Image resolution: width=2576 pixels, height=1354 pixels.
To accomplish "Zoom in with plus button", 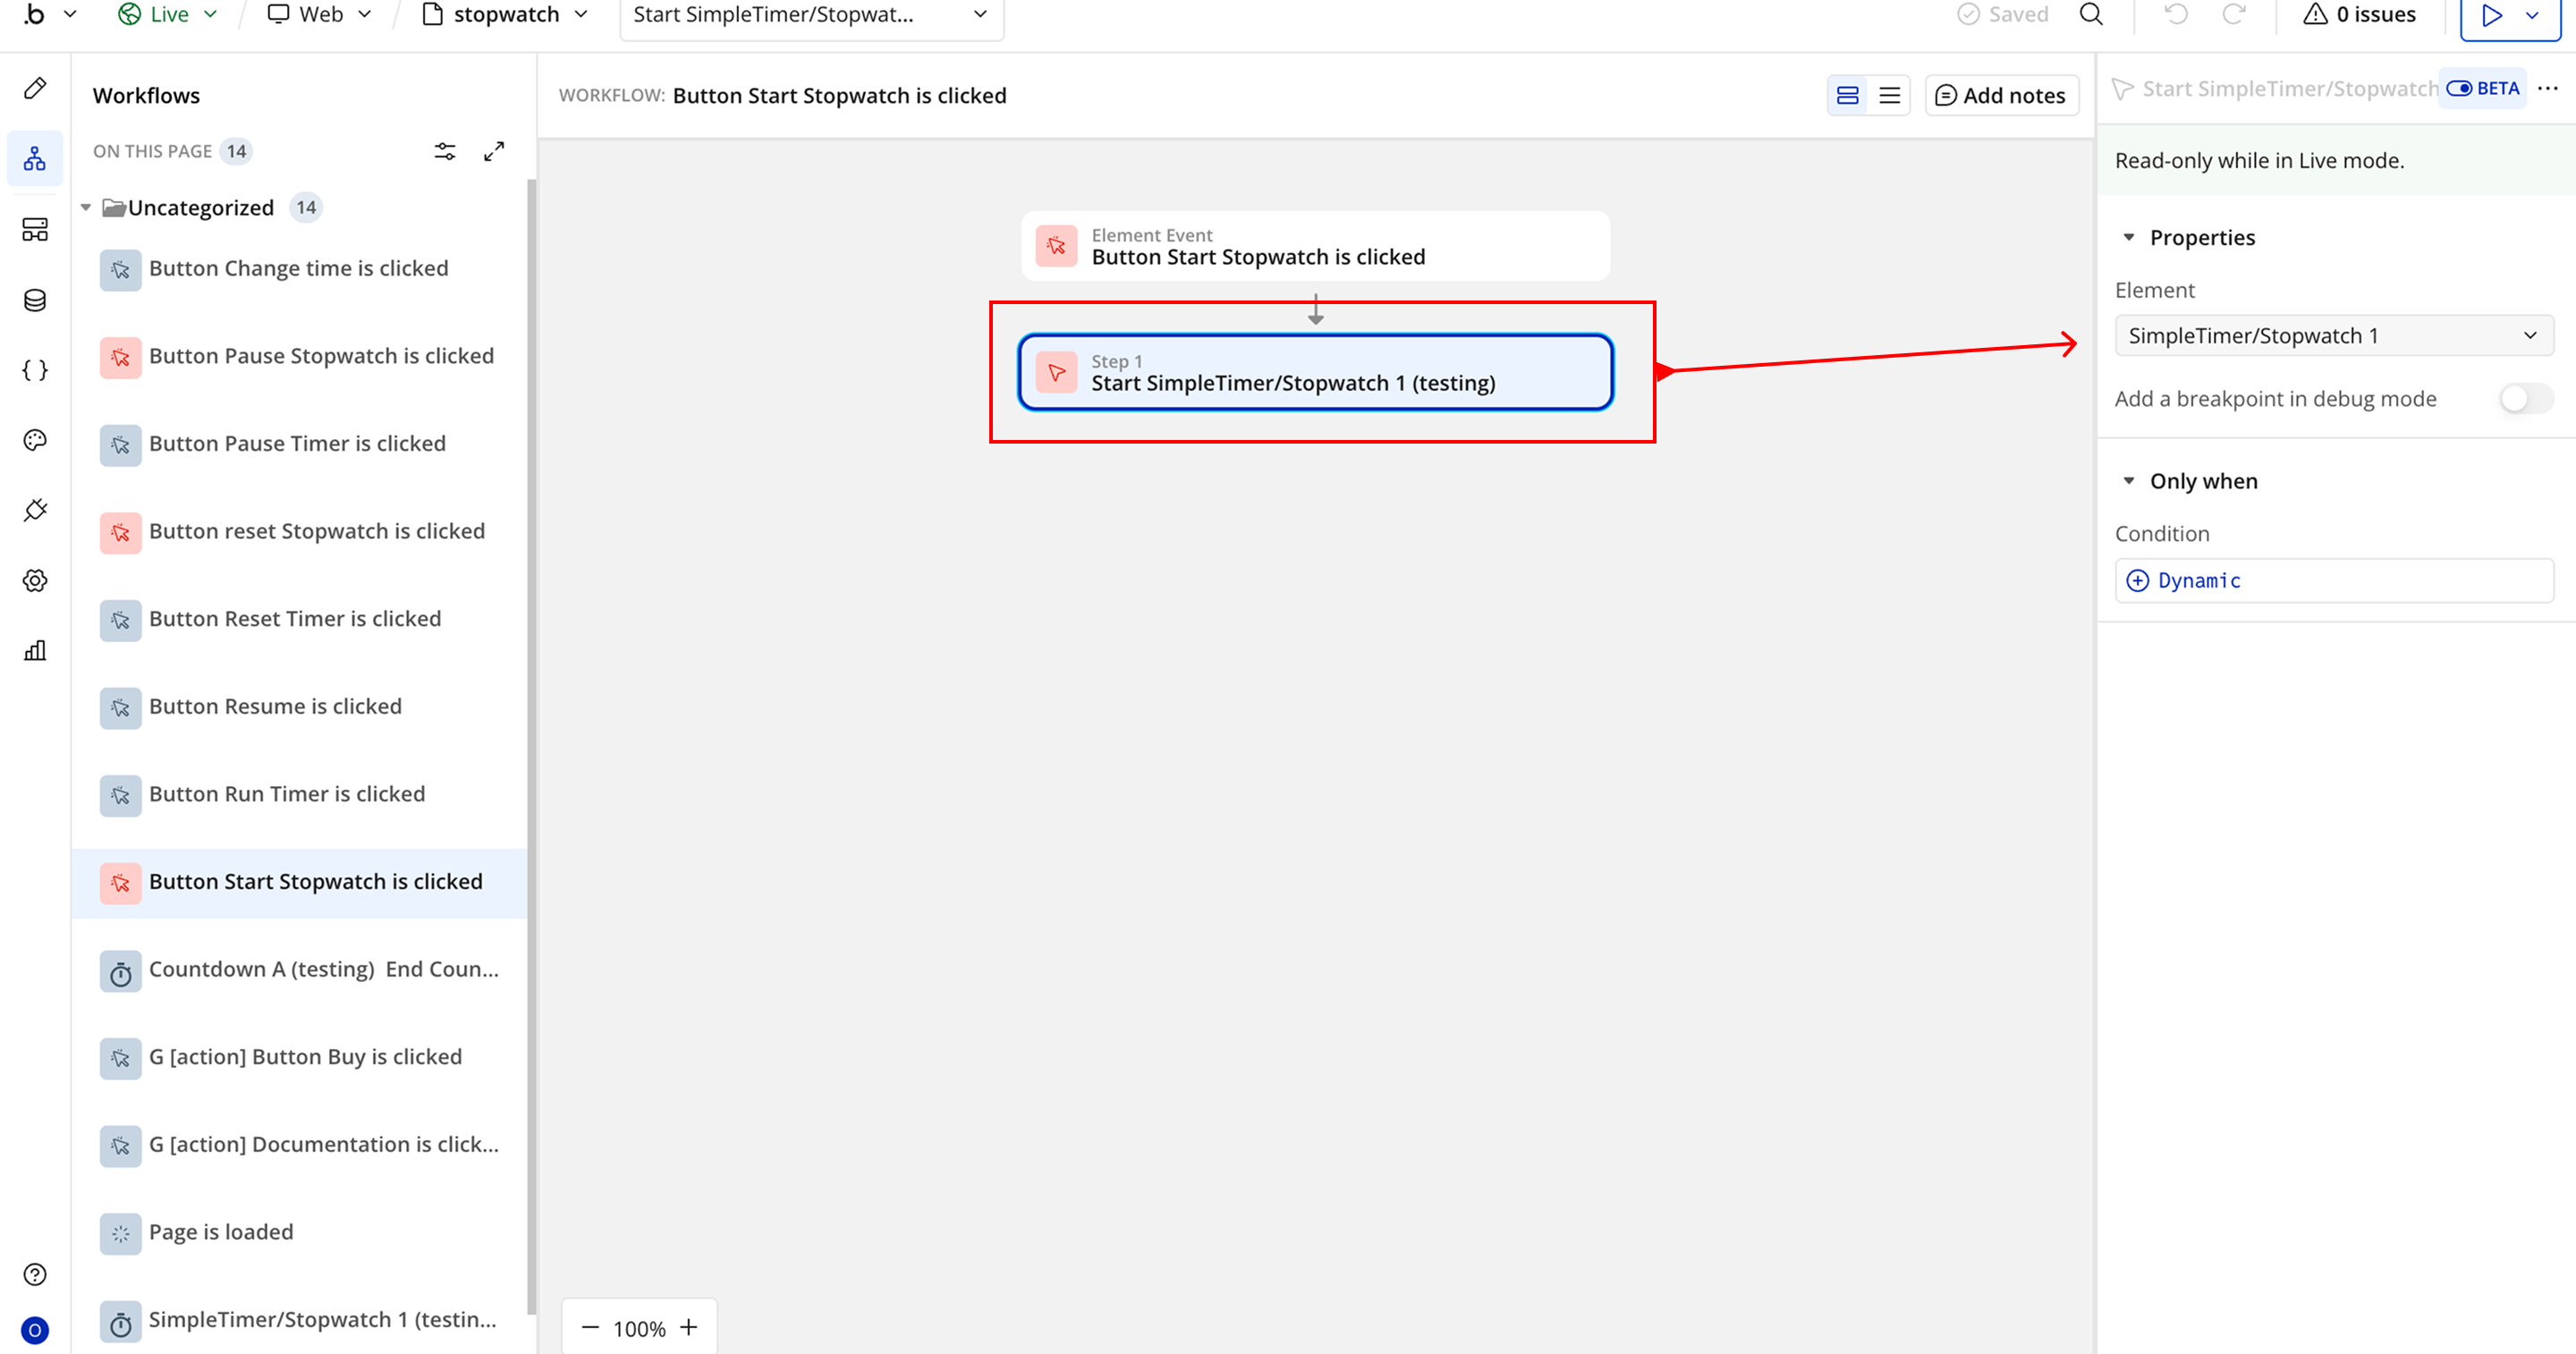I will (689, 1328).
